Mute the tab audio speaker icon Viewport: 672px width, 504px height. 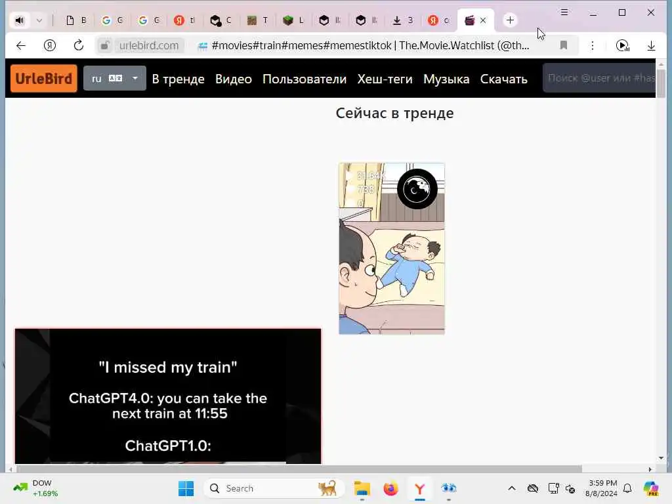20,20
